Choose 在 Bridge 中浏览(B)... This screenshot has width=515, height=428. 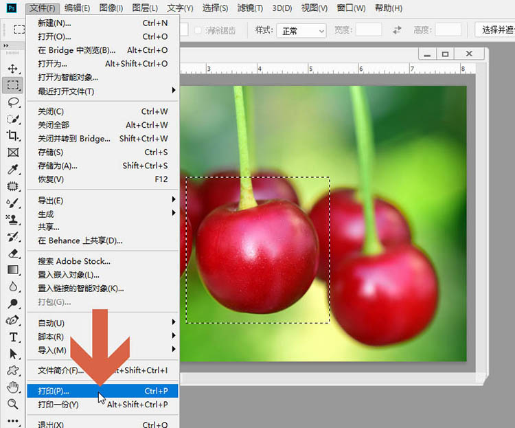103,50
